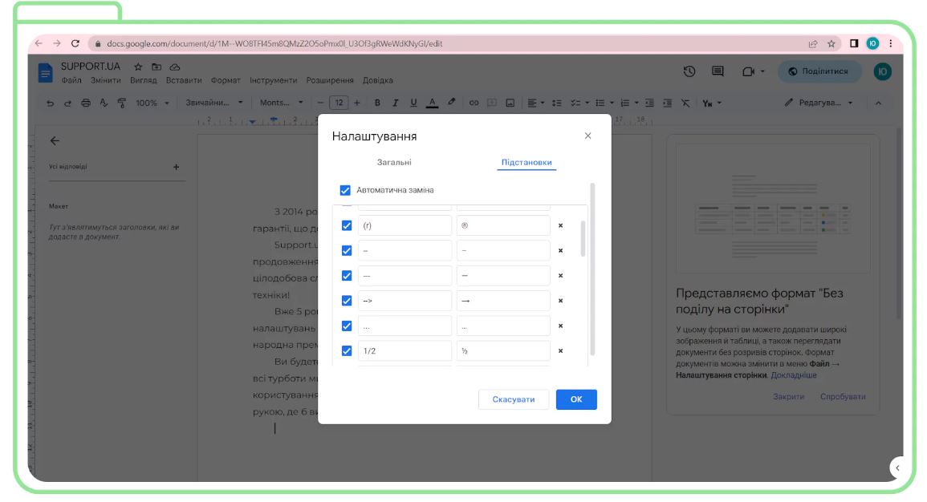Open the comments history icon
This screenshot has width=927, height=502.
[x=718, y=71]
